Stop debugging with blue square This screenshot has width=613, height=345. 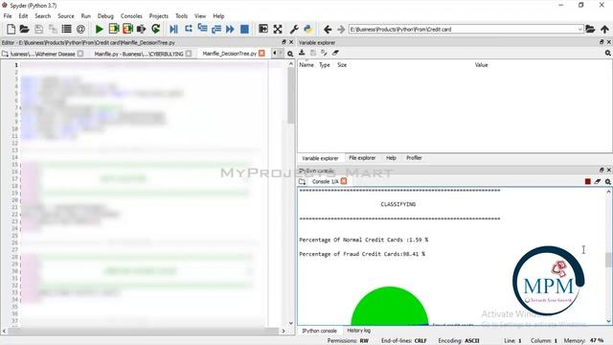click(244, 29)
